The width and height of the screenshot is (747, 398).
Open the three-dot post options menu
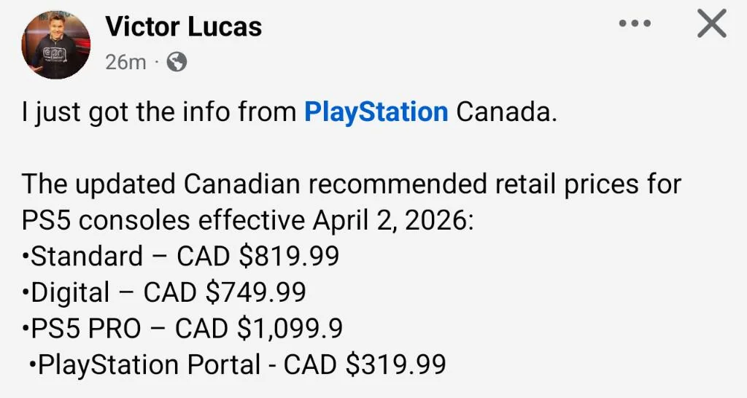[634, 24]
